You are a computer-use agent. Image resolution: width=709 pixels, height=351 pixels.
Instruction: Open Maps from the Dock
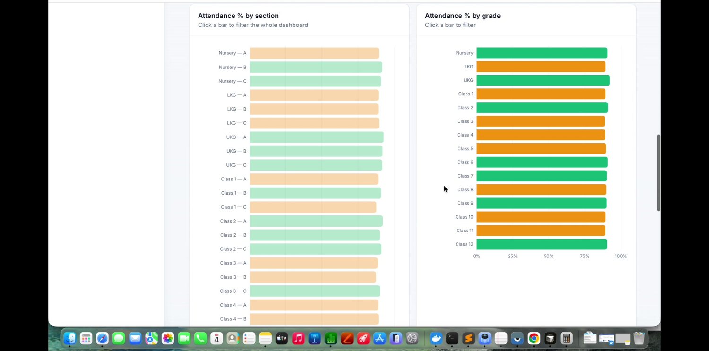point(151,338)
